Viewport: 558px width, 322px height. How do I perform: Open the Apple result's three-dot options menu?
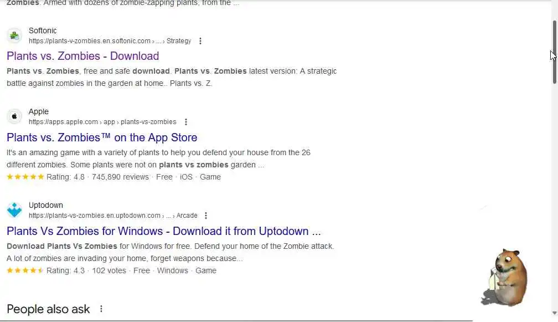pos(186,122)
